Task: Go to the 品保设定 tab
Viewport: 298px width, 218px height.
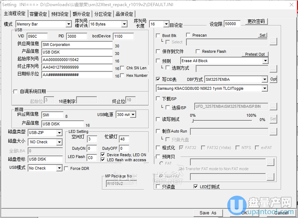Action: tap(124, 14)
